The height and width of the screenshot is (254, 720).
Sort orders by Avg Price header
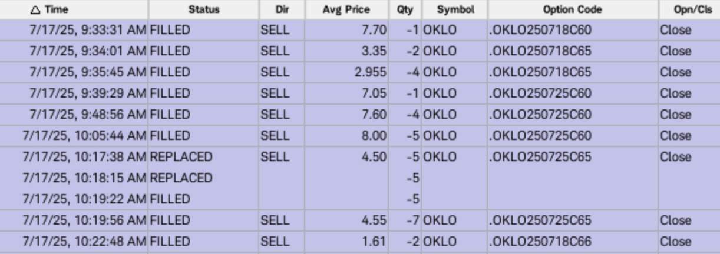pos(347,9)
